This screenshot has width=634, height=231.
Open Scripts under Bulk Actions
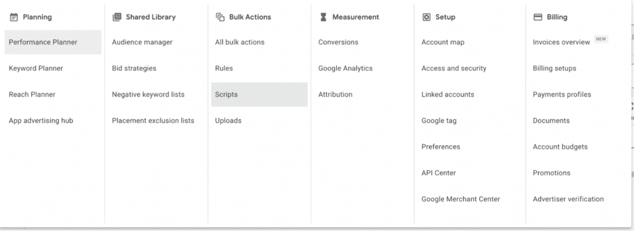click(259, 94)
